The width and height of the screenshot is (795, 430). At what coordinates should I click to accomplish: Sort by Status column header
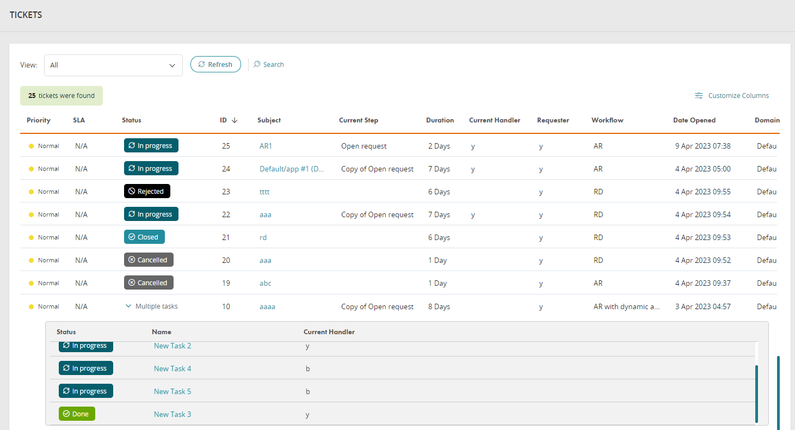[x=132, y=120]
